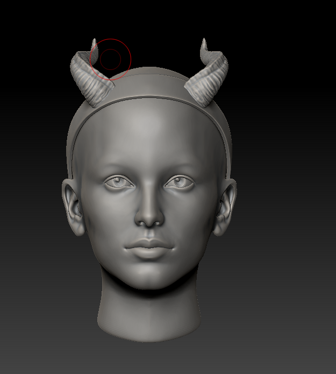Click the ear on the right side
This screenshot has height=374, width=336.
[x=225, y=207]
